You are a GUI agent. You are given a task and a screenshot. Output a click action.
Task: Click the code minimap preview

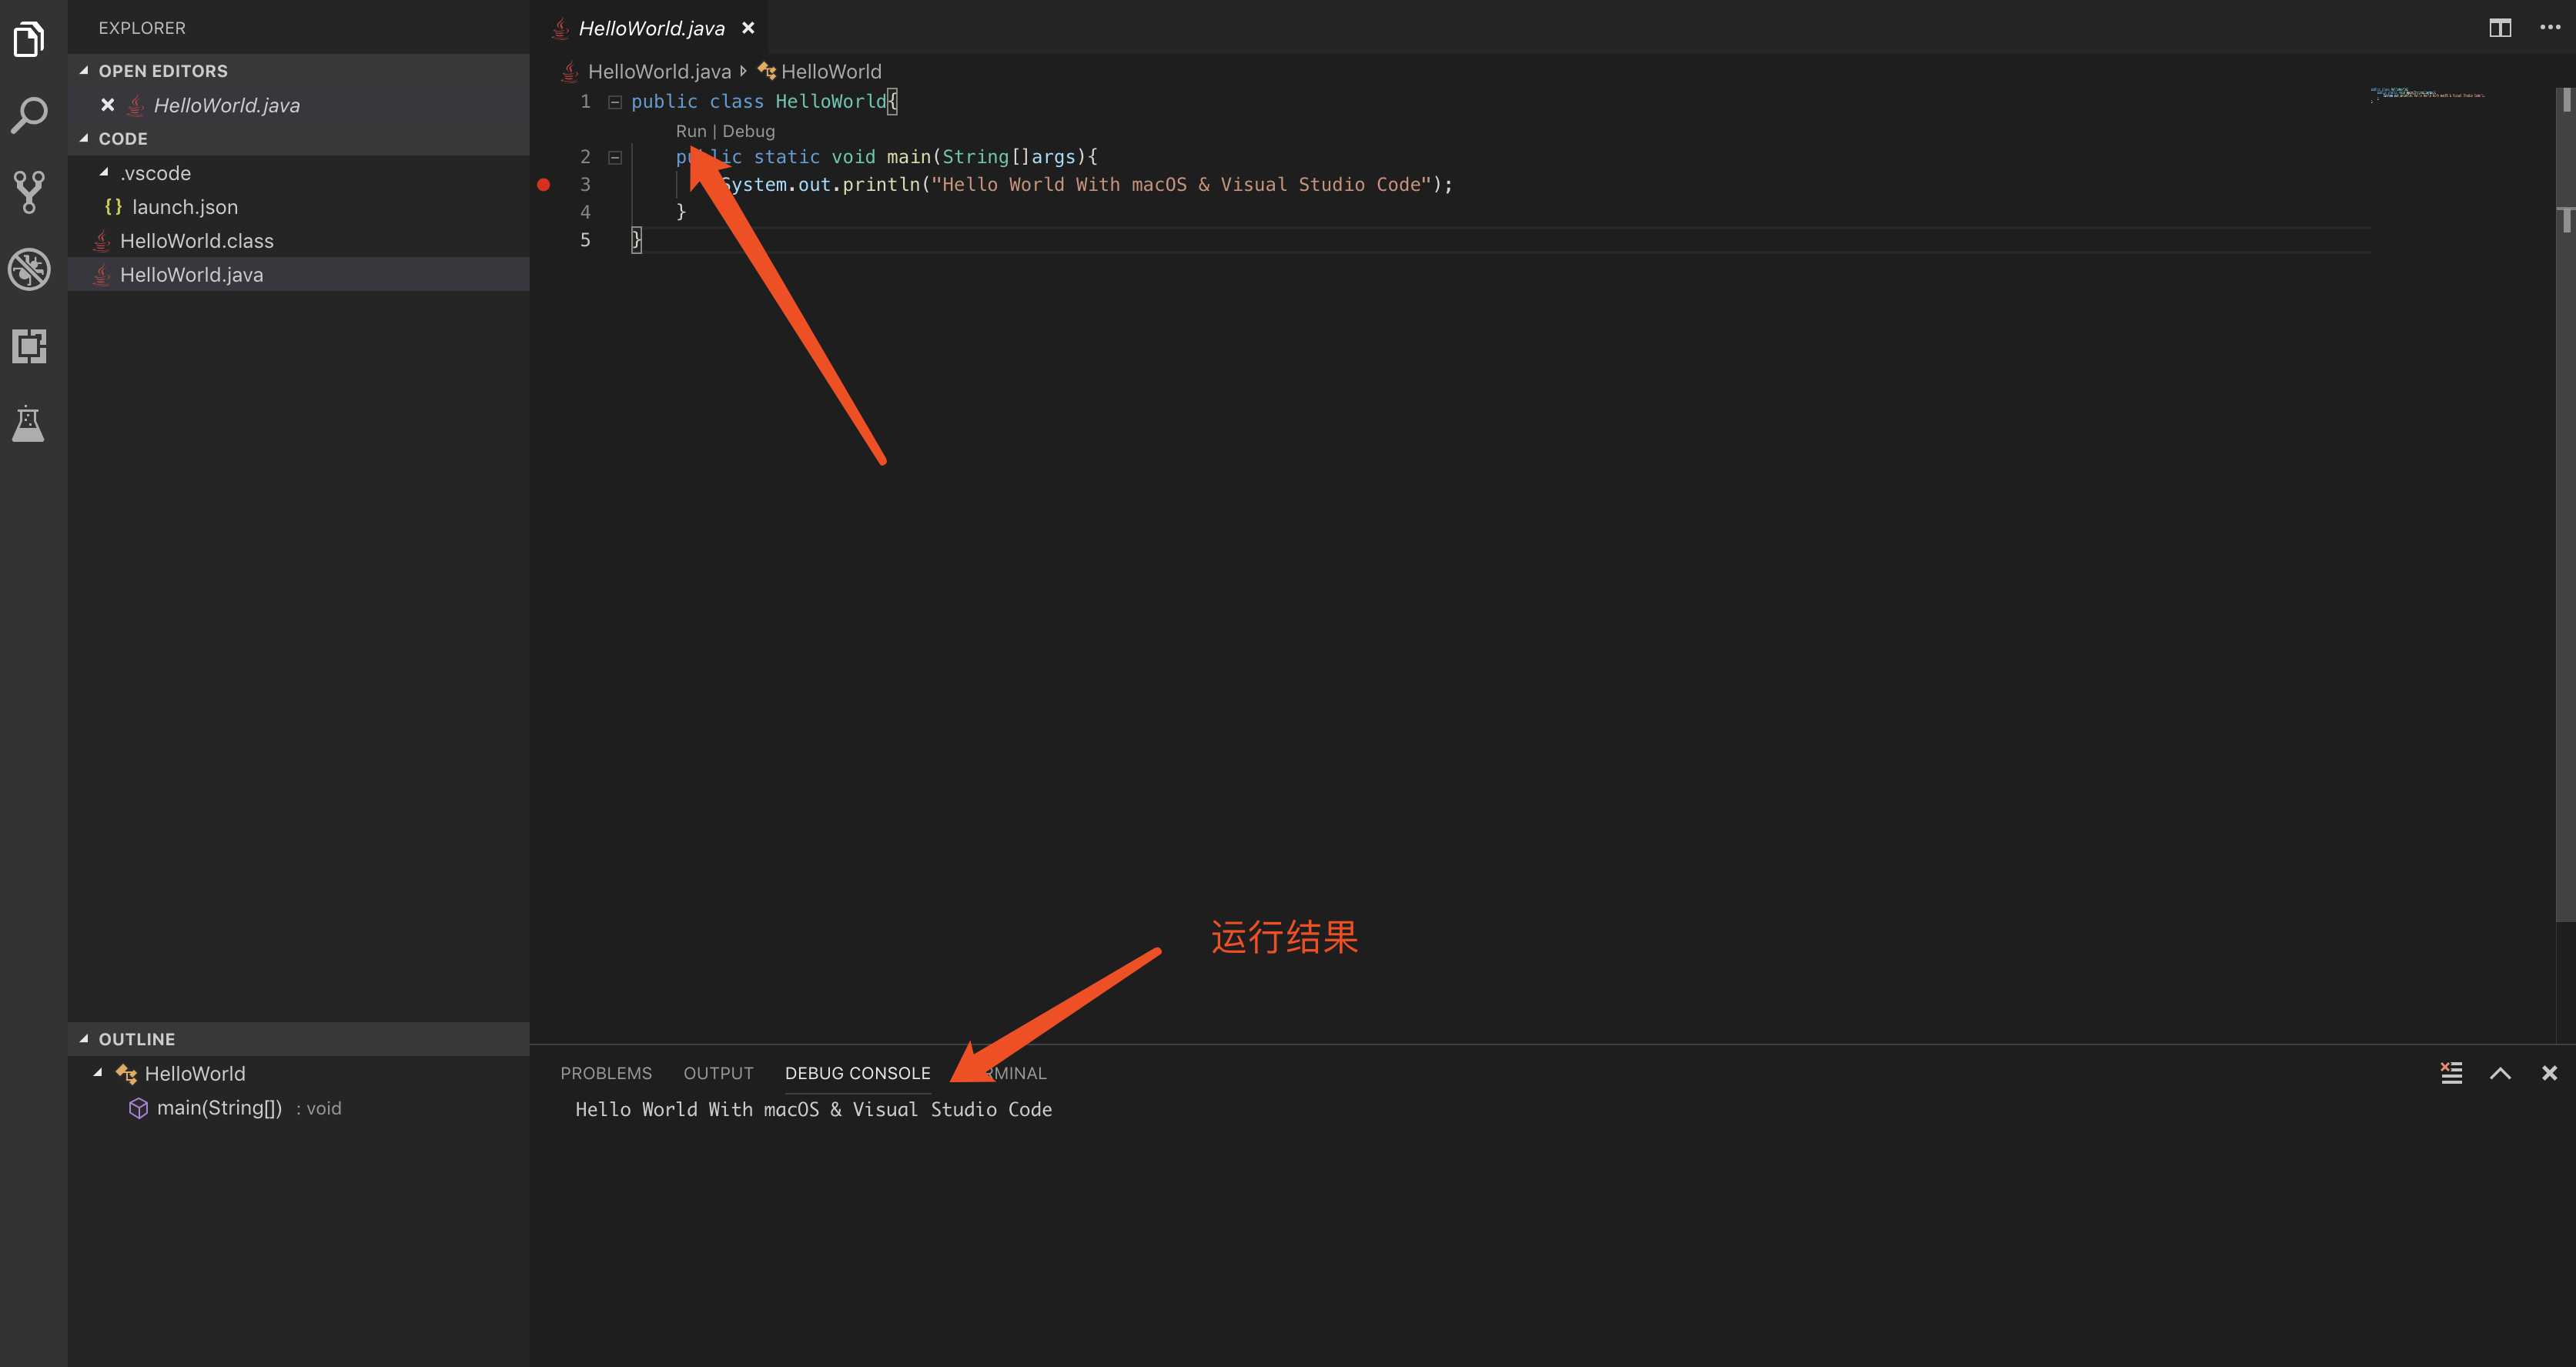pos(2427,95)
